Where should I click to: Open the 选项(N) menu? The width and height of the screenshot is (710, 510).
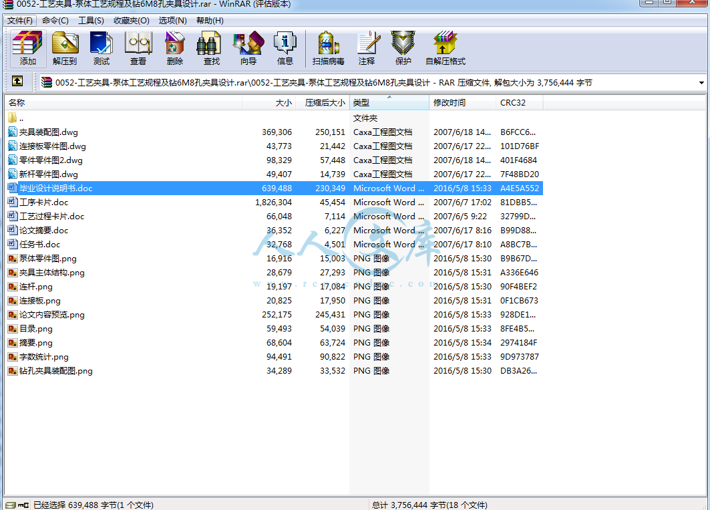172,21
